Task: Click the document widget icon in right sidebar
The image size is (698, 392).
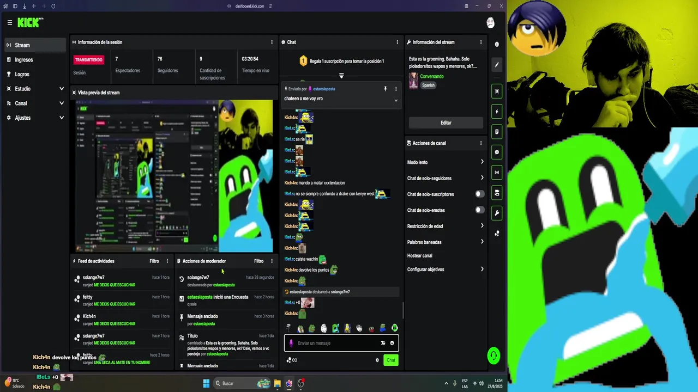Action: point(497,132)
